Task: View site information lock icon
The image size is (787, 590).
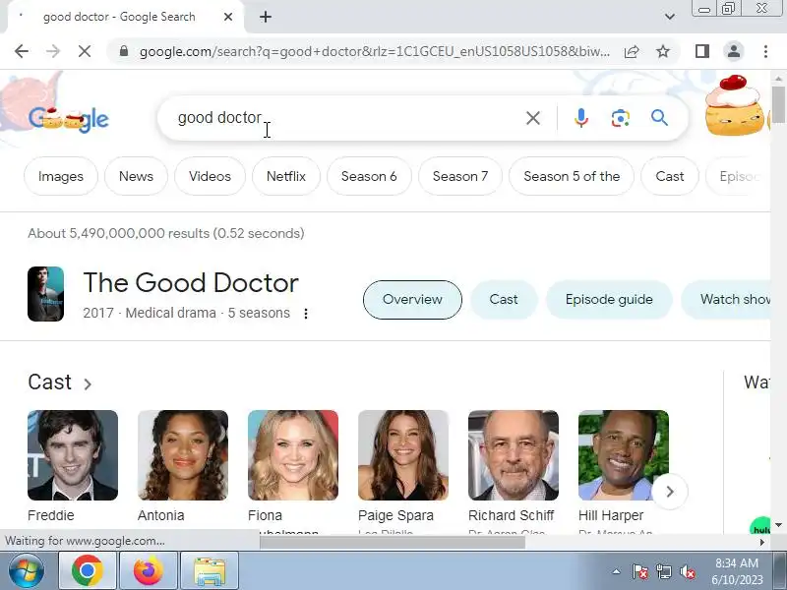Action: point(124,51)
